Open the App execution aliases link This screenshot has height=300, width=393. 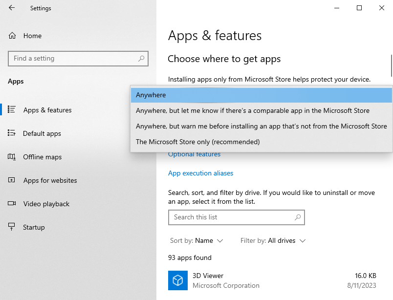(200, 173)
